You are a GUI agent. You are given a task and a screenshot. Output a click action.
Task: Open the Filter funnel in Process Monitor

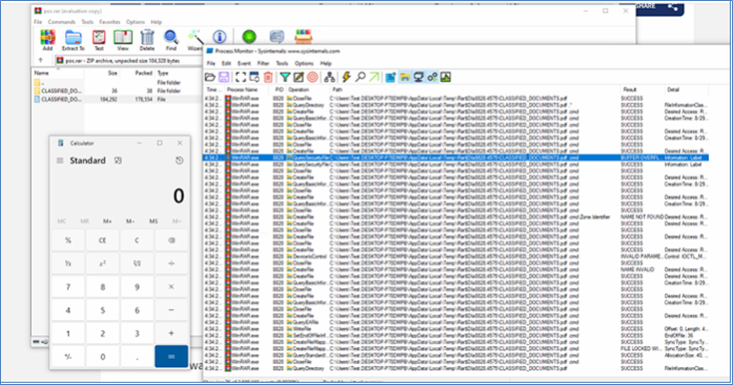coord(285,77)
